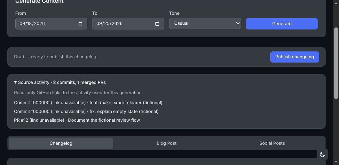339x165 pixels.
Task: Click the Generate button
Action: [x=282, y=24]
